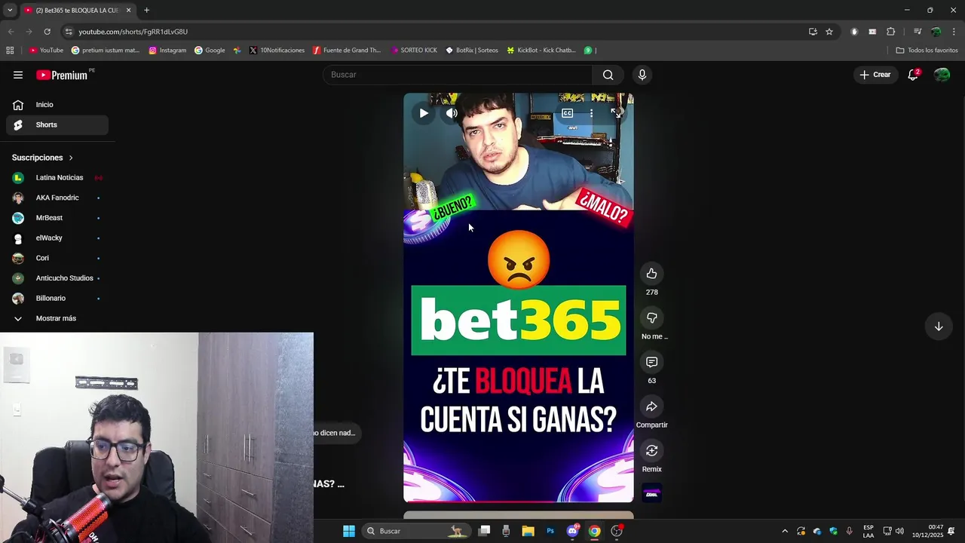Open the YouTube bookmark
This screenshot has height=543, width=965.
coord(46,51)
